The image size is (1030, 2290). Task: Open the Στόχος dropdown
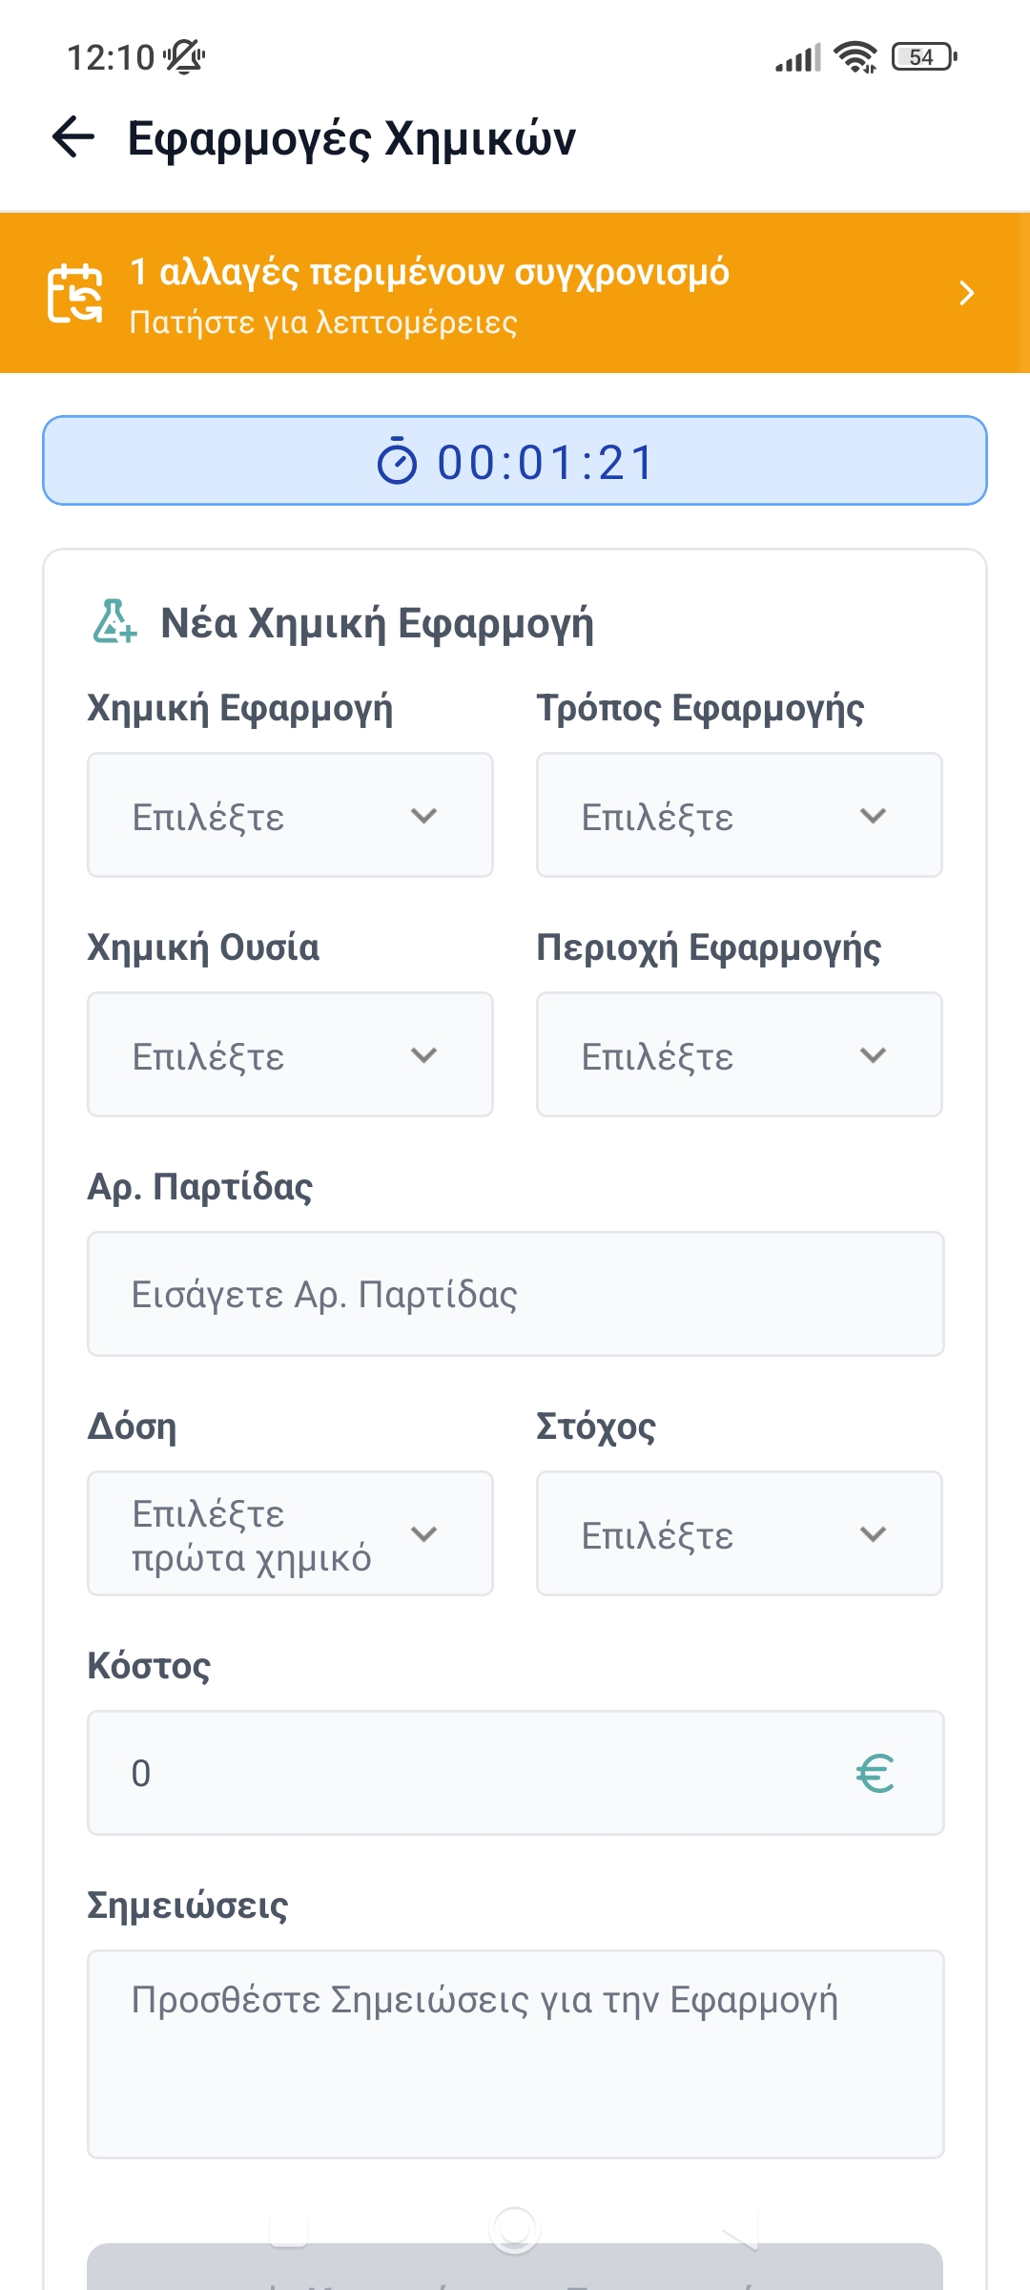pos(739,1534)
